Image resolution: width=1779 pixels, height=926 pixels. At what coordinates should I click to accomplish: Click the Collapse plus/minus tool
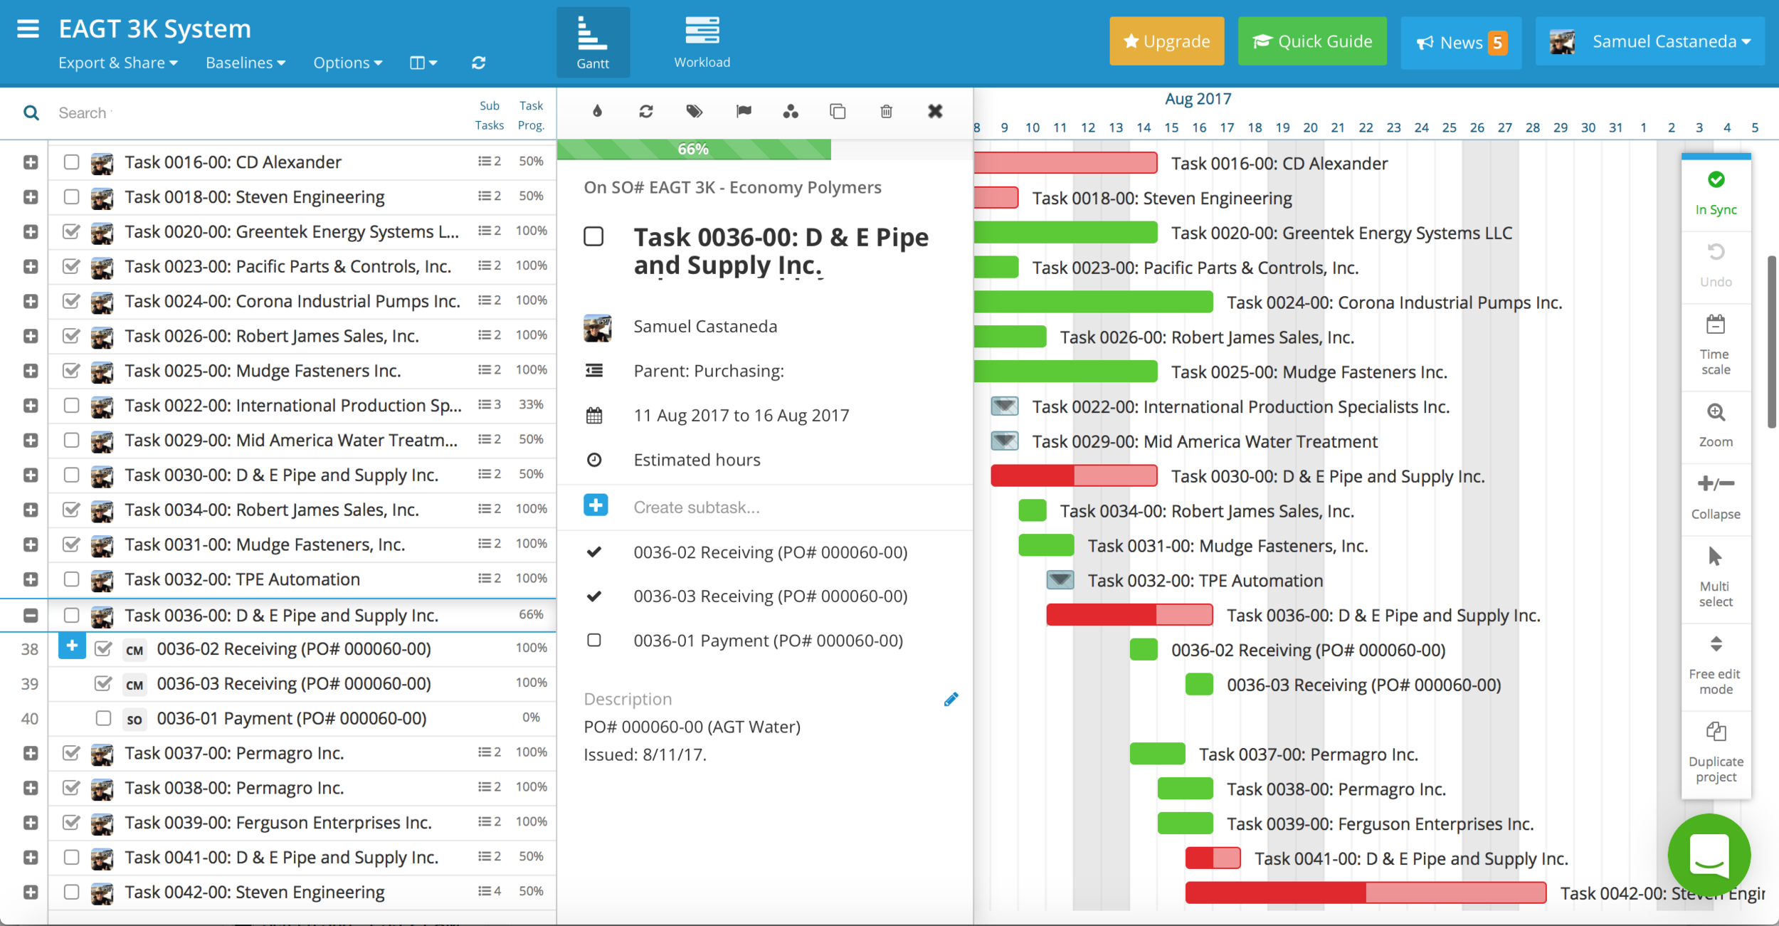(x=1716, y=498)
